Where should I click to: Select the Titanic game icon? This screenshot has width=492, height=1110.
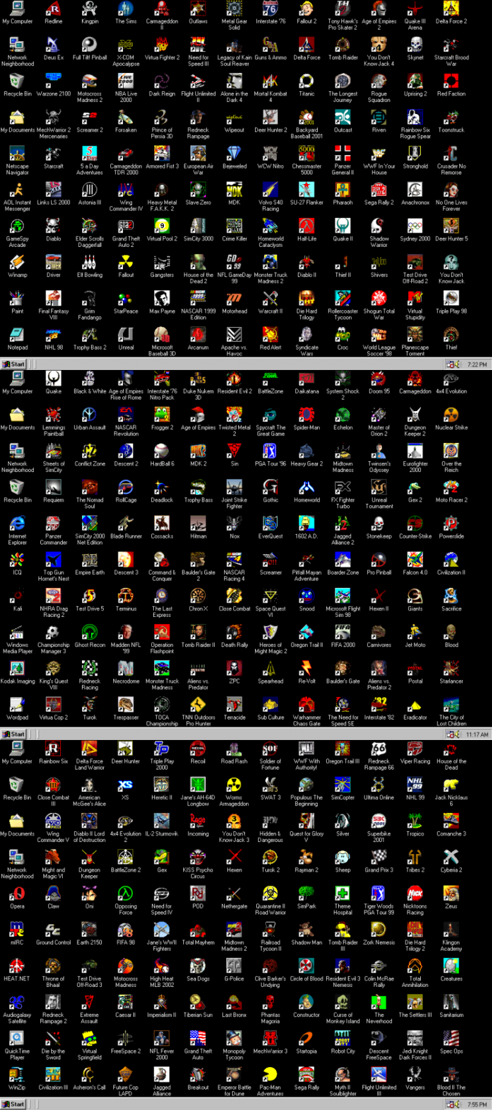tap(307, 81)
